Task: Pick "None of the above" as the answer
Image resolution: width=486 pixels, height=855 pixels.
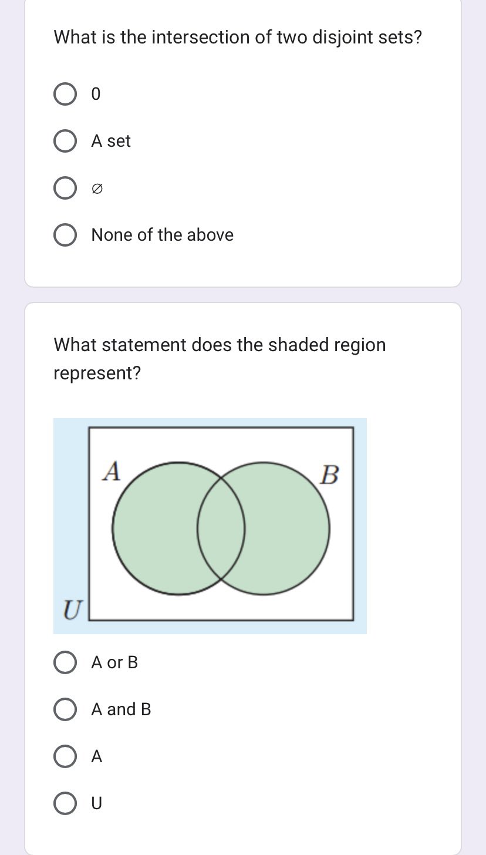Action: tap(65, 234)
